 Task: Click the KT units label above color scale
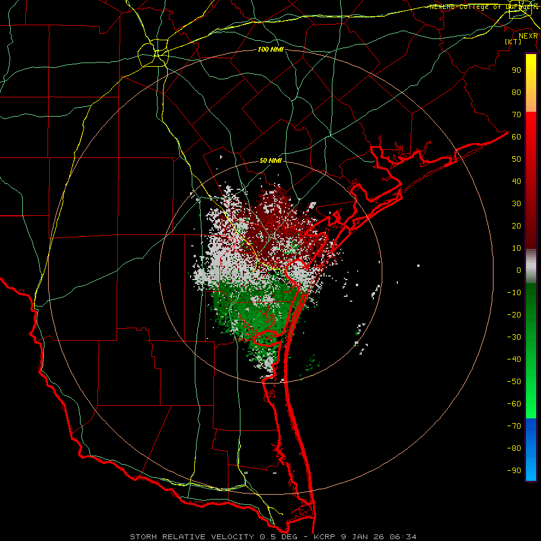(x=513, y=41)
